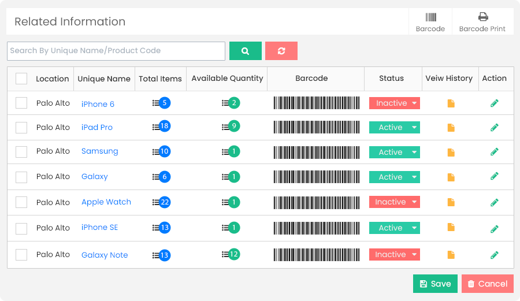Open Barcode Print from the top toolbar

click(482, 22)
